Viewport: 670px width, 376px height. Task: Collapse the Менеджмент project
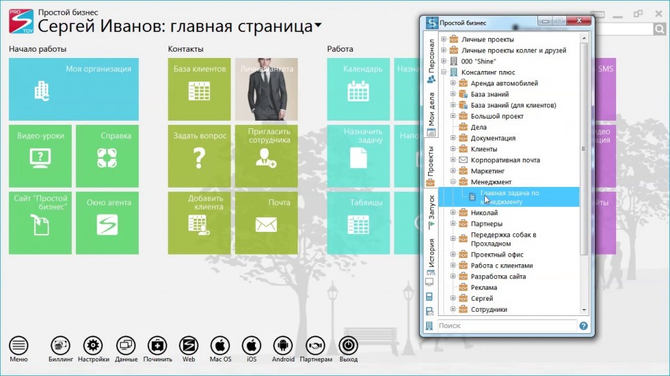453,182
